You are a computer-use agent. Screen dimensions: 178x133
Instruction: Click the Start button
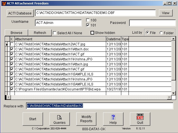[x=33, y=119]
